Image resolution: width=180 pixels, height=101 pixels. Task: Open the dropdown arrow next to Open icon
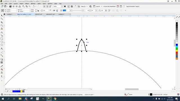coord(8,6)
